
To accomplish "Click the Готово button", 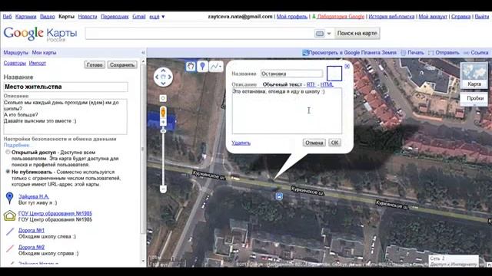I will click(95, 64).
